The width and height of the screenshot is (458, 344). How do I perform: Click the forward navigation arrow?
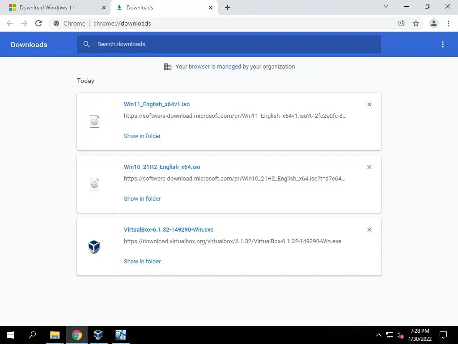(x=24, y=23)
